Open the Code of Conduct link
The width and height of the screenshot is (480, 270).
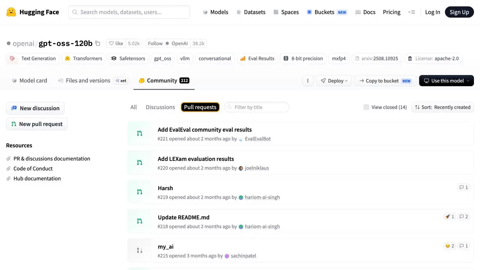[x=33, y=169]
